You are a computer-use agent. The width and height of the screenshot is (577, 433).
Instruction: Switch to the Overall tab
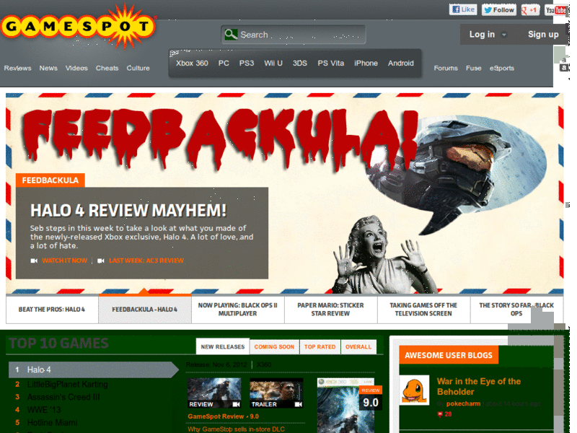(358, 347)
